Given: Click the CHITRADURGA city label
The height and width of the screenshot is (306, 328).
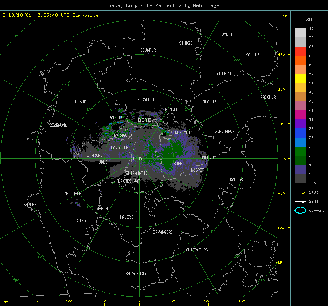Looking at the screenshot, I should pos(198,250).
